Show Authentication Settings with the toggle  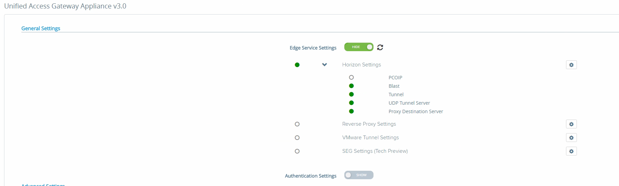pyautogui.click(x=359, y=175)
